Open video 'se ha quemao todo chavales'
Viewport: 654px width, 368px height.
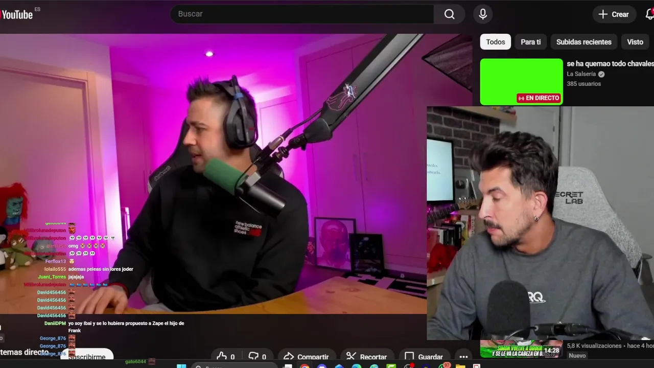(x=610, y=63)
